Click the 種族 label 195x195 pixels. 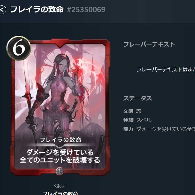128,120
